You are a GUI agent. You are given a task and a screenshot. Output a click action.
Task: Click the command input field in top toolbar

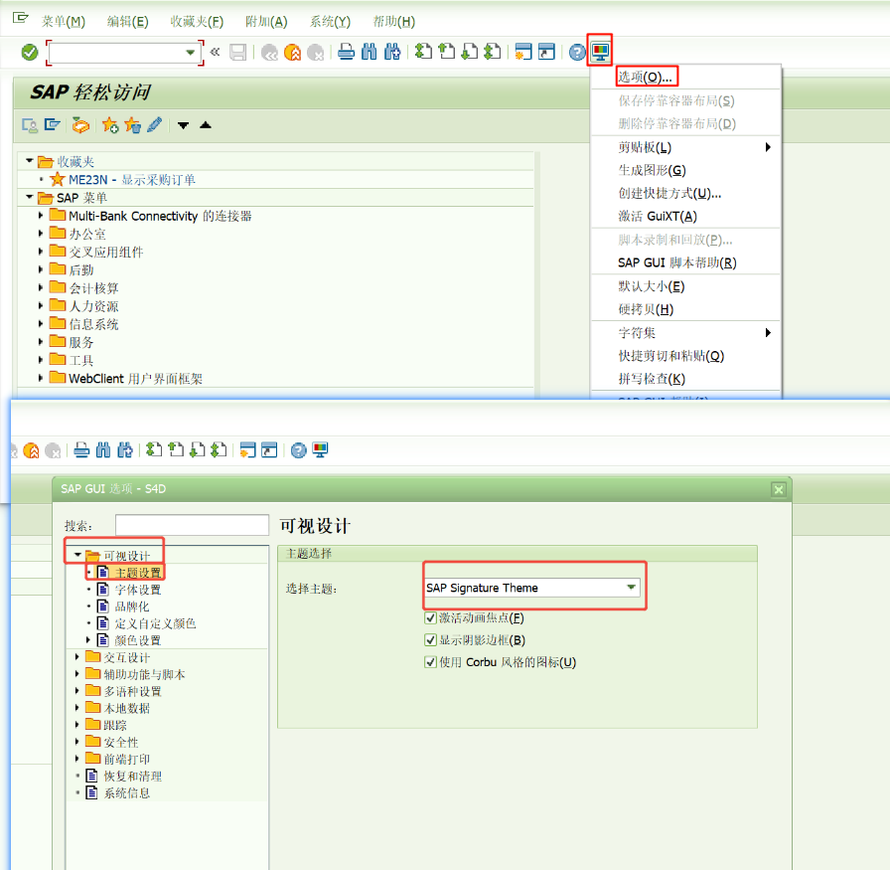(x=117, y=53)
